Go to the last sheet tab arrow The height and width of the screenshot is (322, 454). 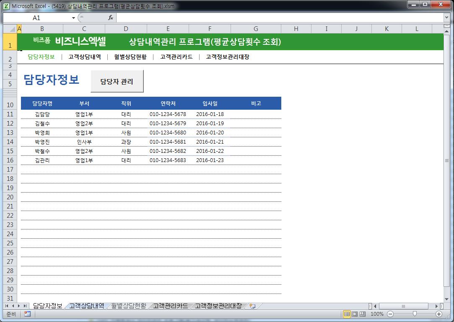(x=25, y=306)
